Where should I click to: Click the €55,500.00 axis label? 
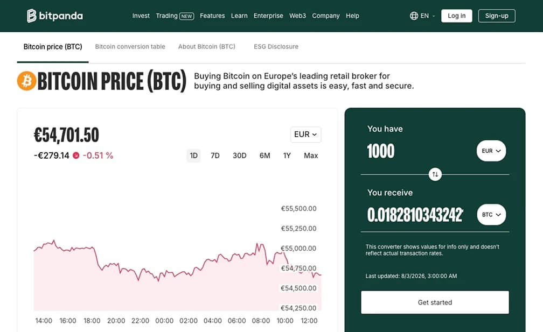click(x=298, y=209)
